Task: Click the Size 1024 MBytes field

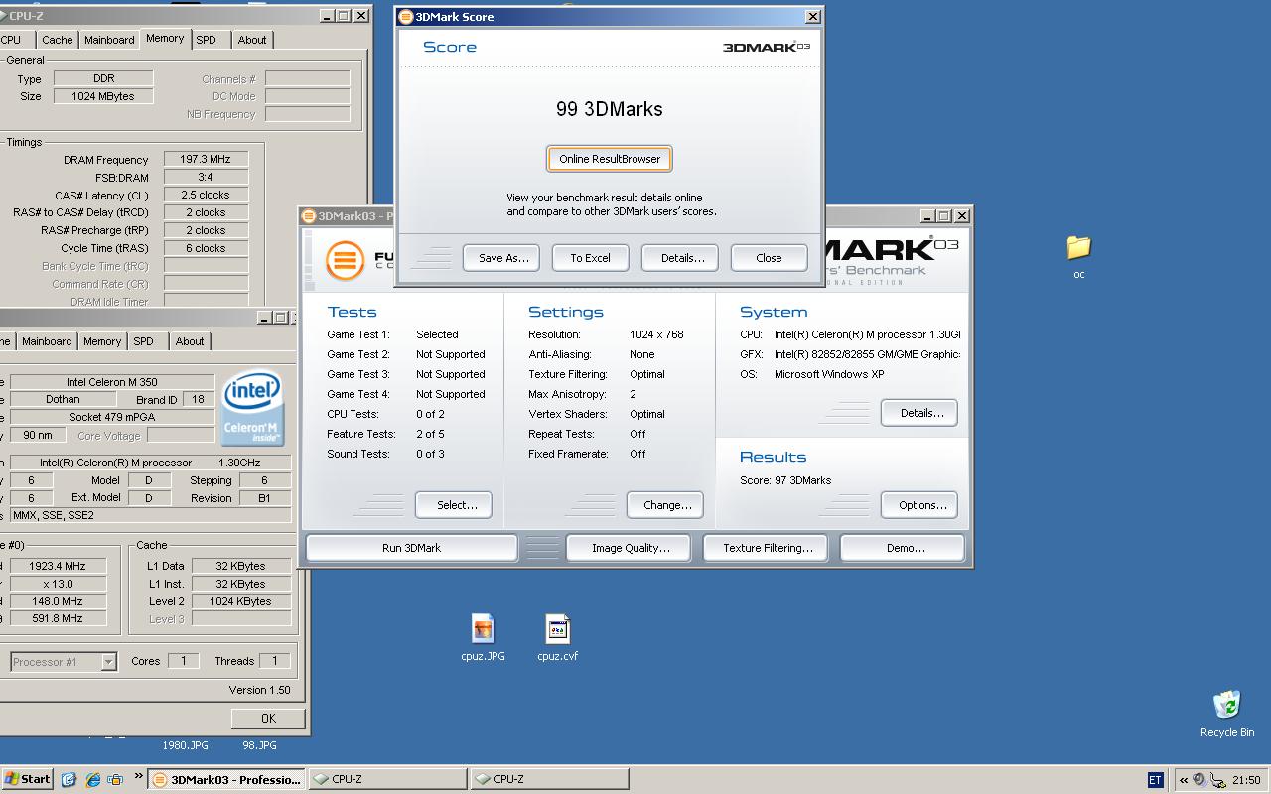Action: pyautogui.click(x=103, y=96)
